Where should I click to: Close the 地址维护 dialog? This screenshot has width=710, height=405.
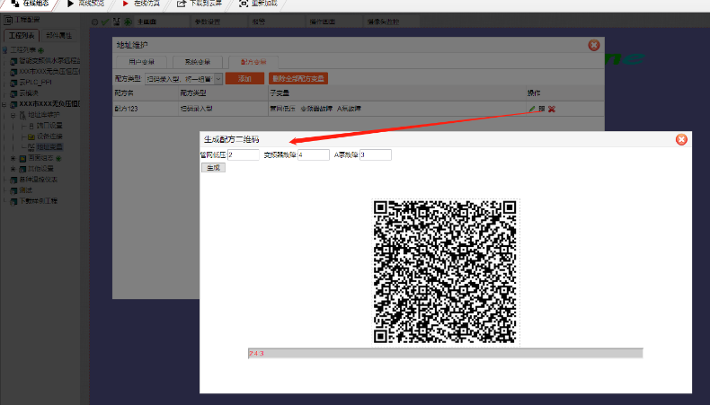(x=594, y=45)
